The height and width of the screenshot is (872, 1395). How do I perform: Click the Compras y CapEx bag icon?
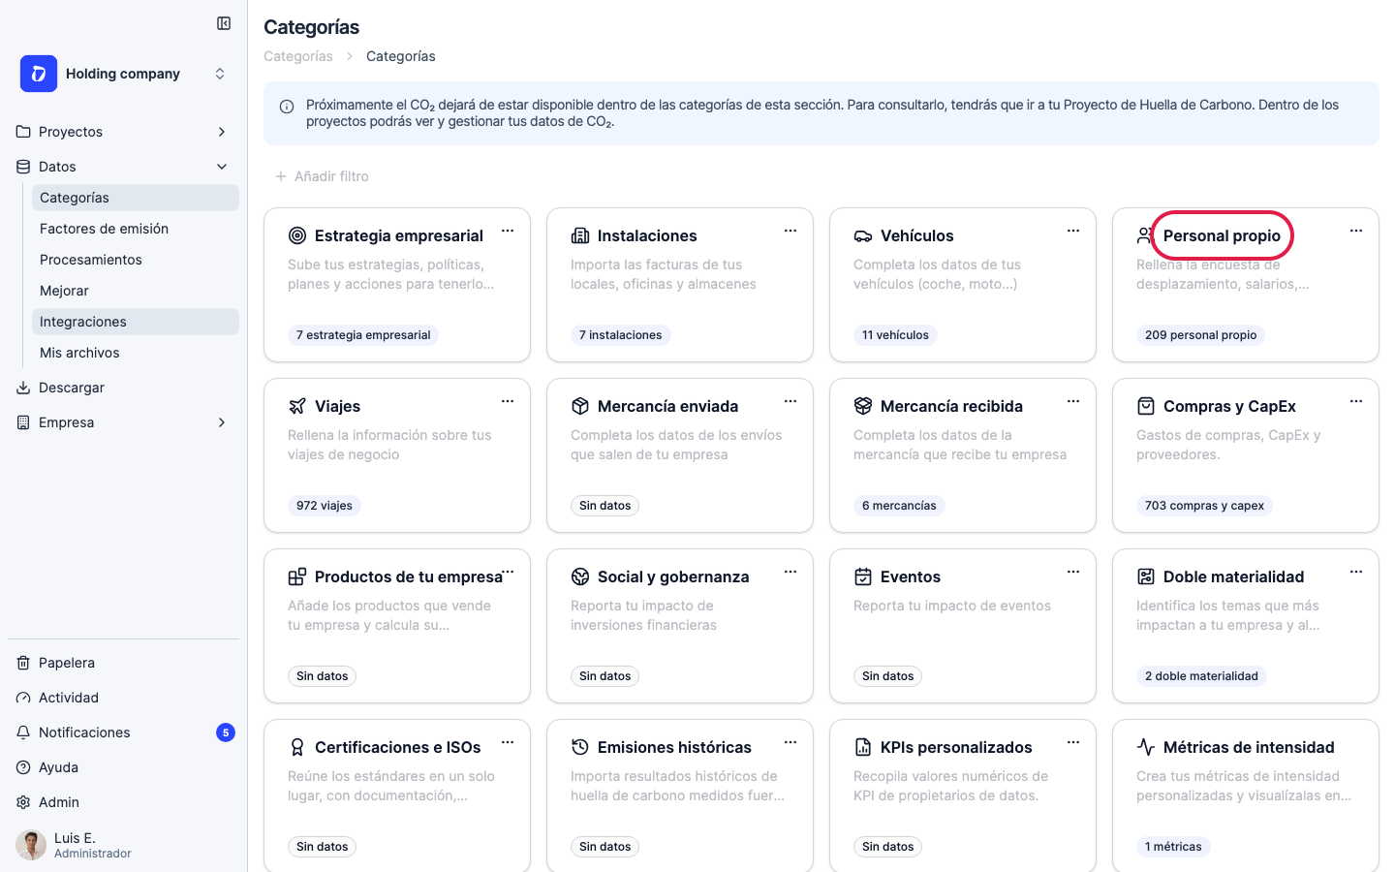click(1146, 406)
